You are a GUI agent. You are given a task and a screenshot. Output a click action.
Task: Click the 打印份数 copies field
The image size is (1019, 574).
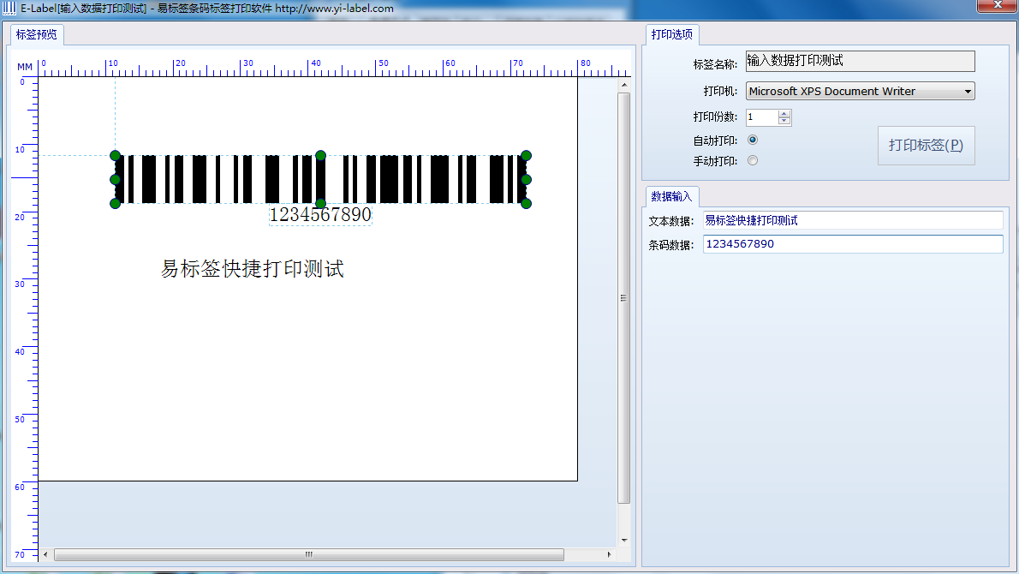click(x=761, y=117)
